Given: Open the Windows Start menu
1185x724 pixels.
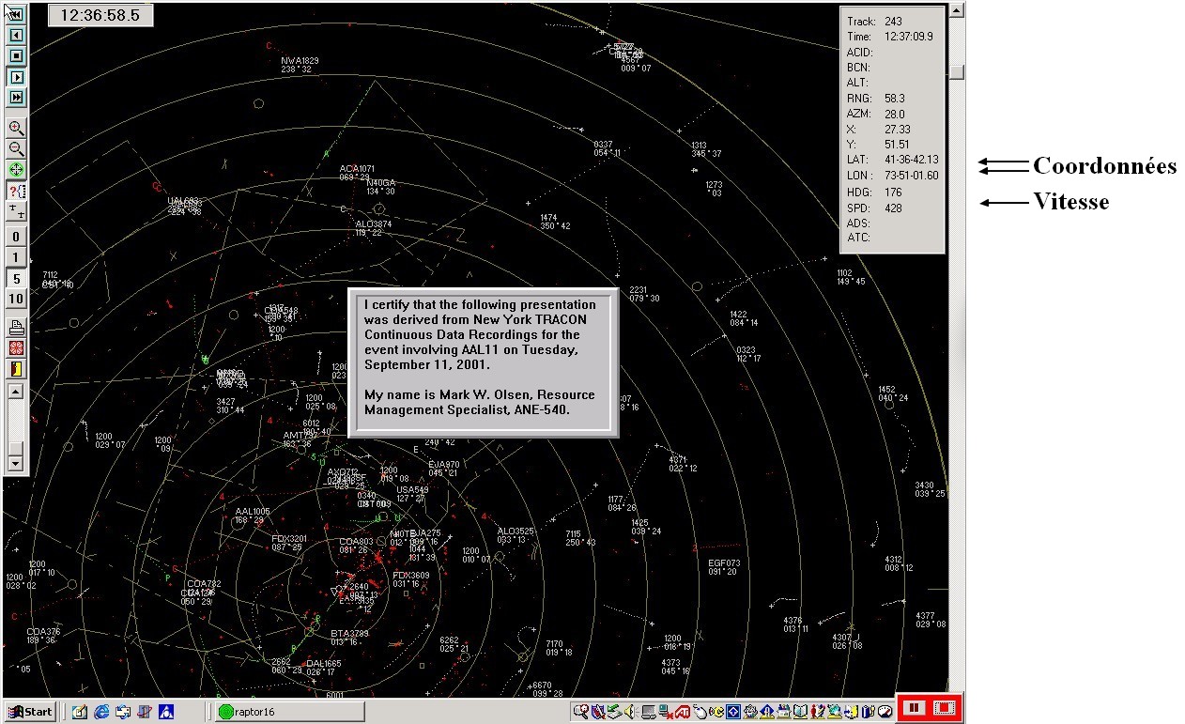Looking at the screenshot, I should click(29, 712).
